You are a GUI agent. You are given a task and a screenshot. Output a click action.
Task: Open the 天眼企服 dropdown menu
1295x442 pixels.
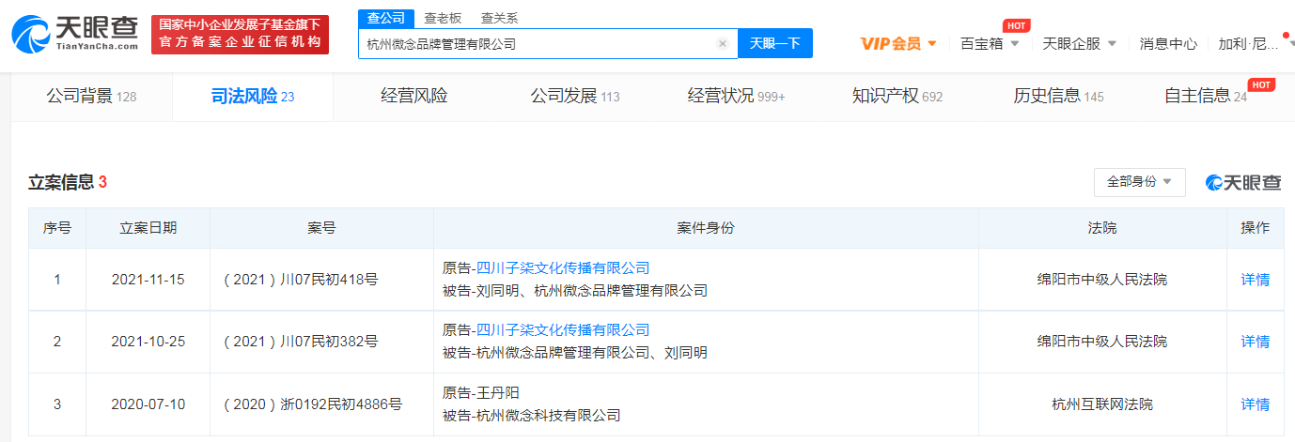click(1080, 43)
